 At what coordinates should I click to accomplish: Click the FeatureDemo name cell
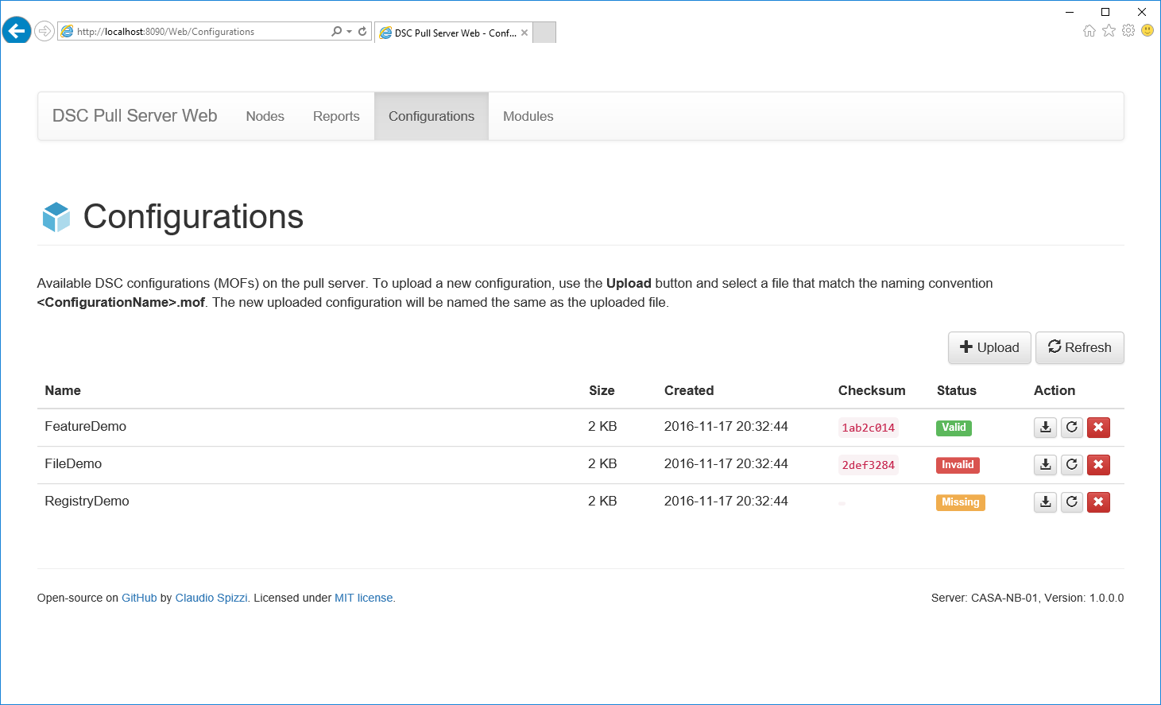click(85, 427)
